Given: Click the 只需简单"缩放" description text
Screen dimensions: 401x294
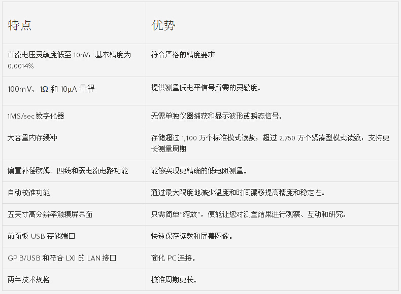Looking at the screenshot, I should (x=249, y=214).
